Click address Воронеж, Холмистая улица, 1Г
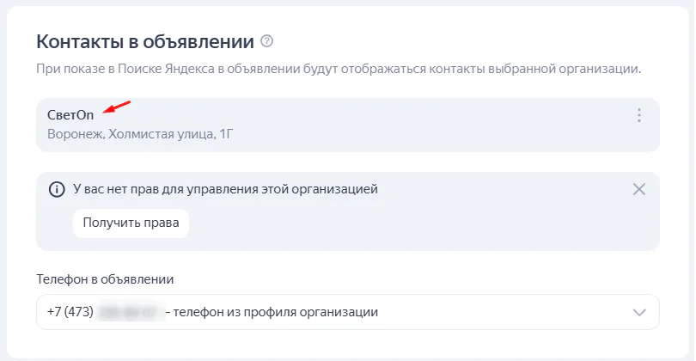 click(140, 134)
